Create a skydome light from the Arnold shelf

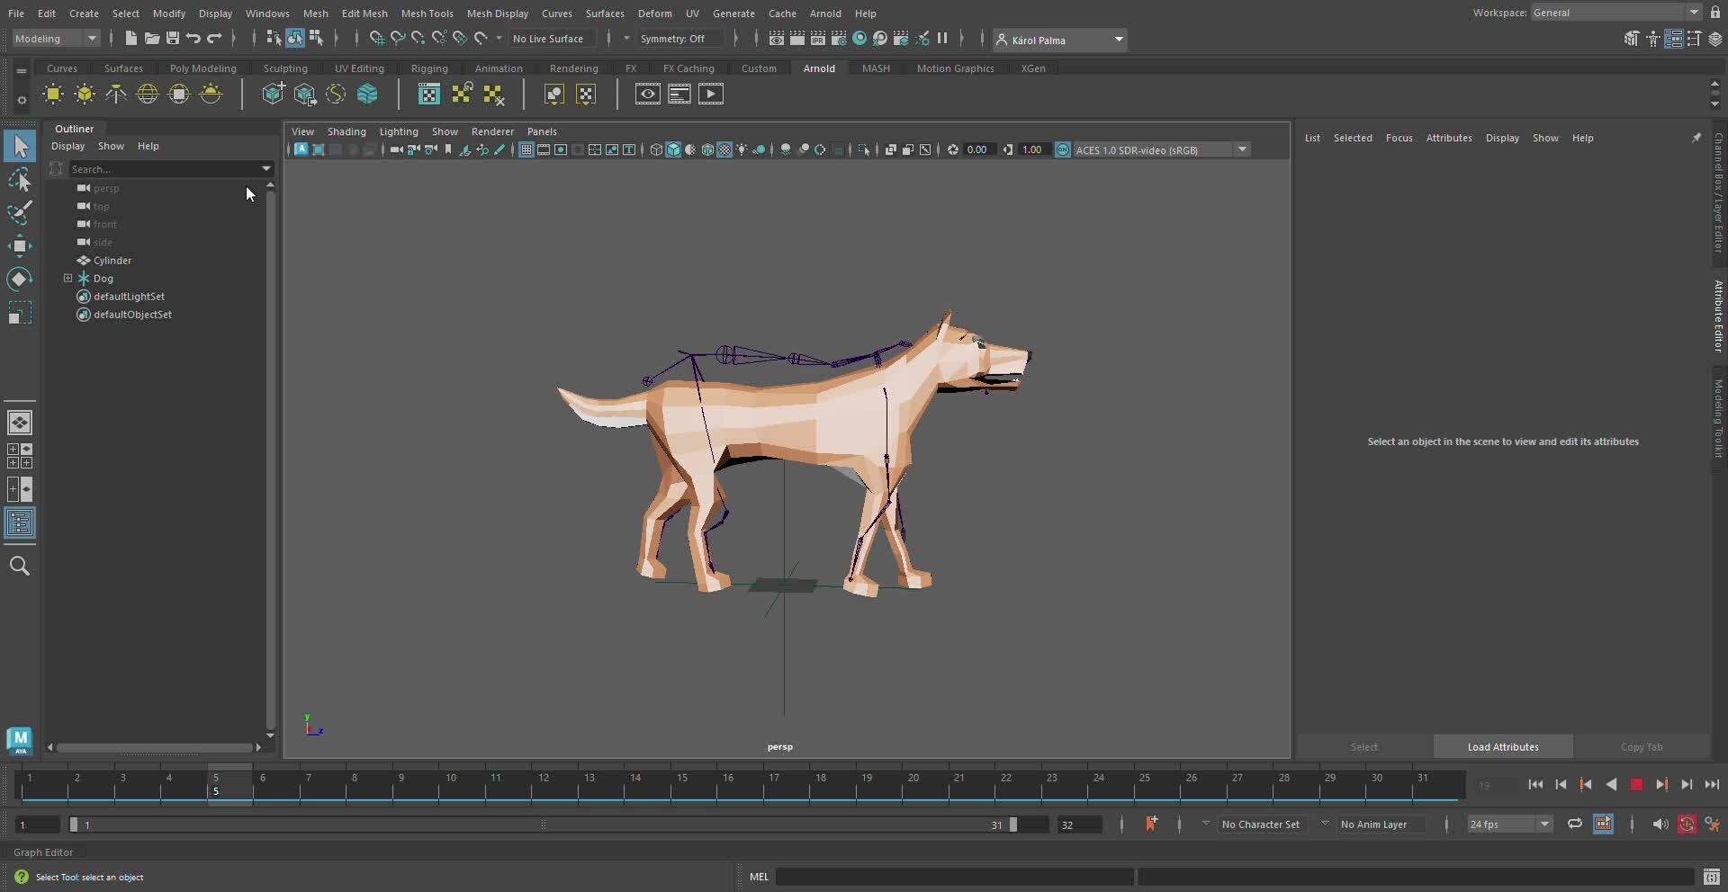point(148,94)
